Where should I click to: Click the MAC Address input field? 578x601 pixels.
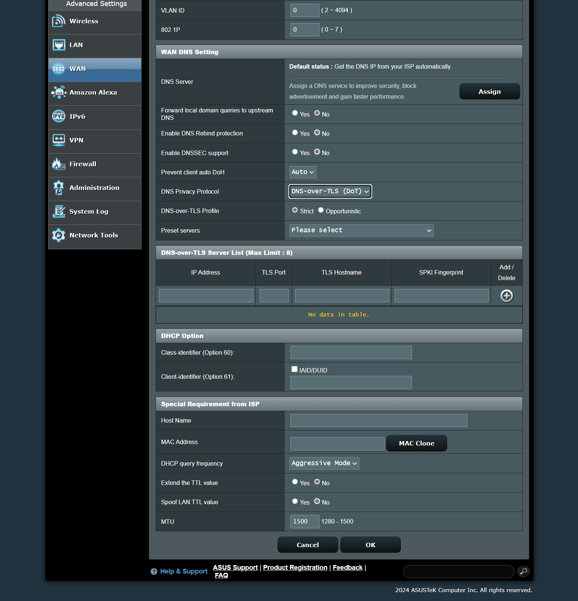pyautogui.click(x=338, y=444)
